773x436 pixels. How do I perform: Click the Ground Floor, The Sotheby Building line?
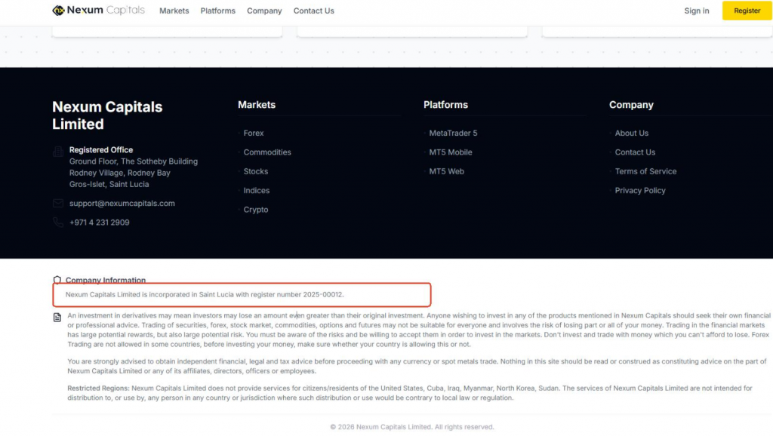coord(133,161)
